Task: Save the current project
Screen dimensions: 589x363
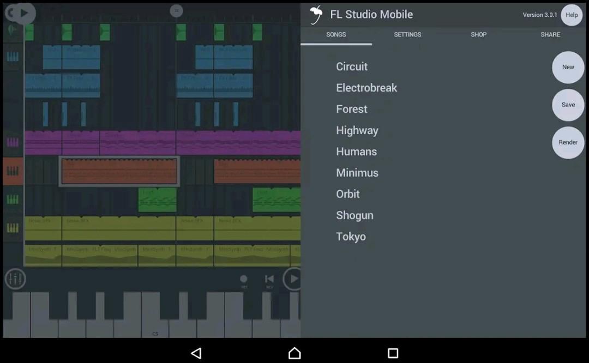Action: click(568, 105)
